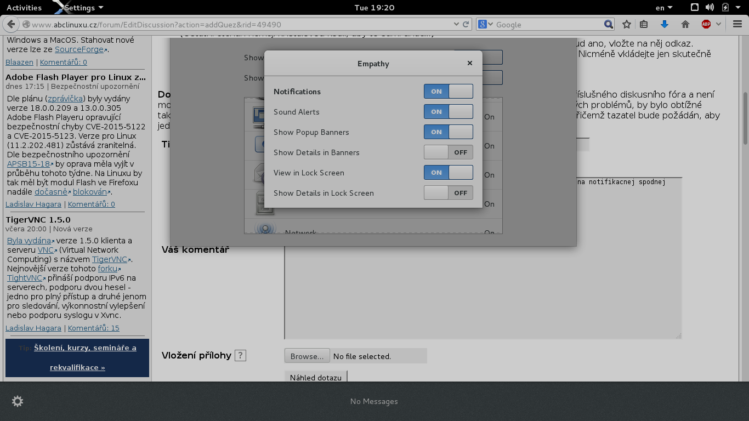The height and width of the screenshot is (421, 749).
Task: Enable Show Details in Lock Screen
Action: (449, 193)
